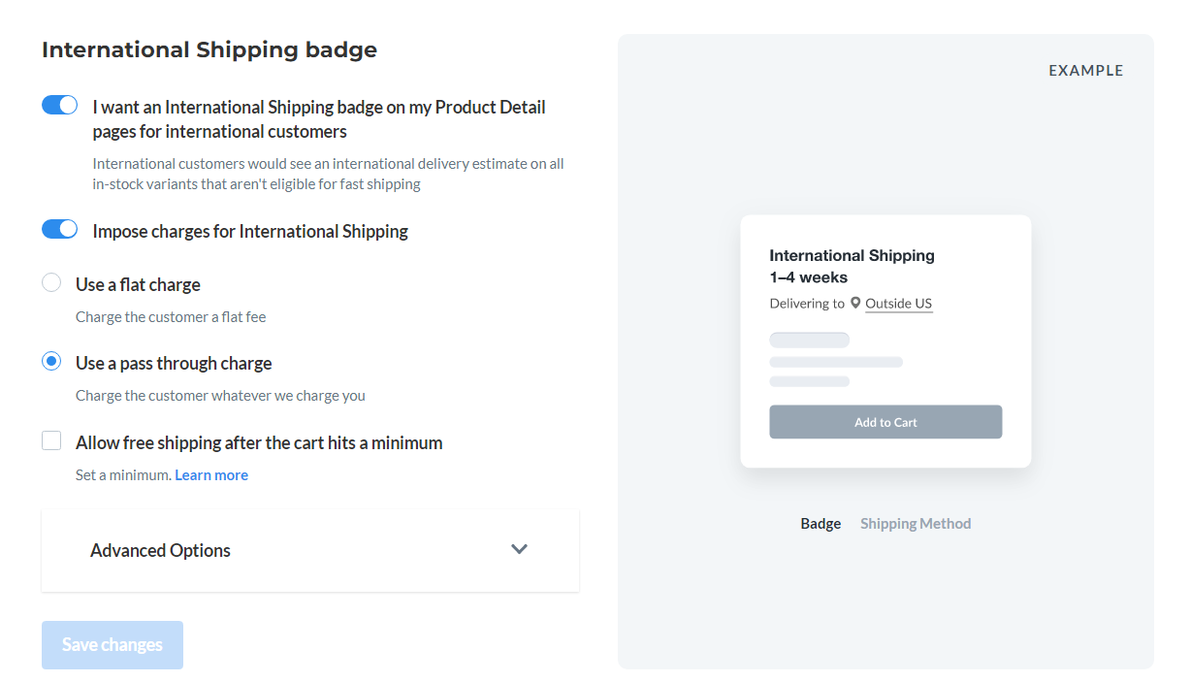Select the Use a flat charge radio
This screenshot has height=682, width=1190.
click(51, 283)
